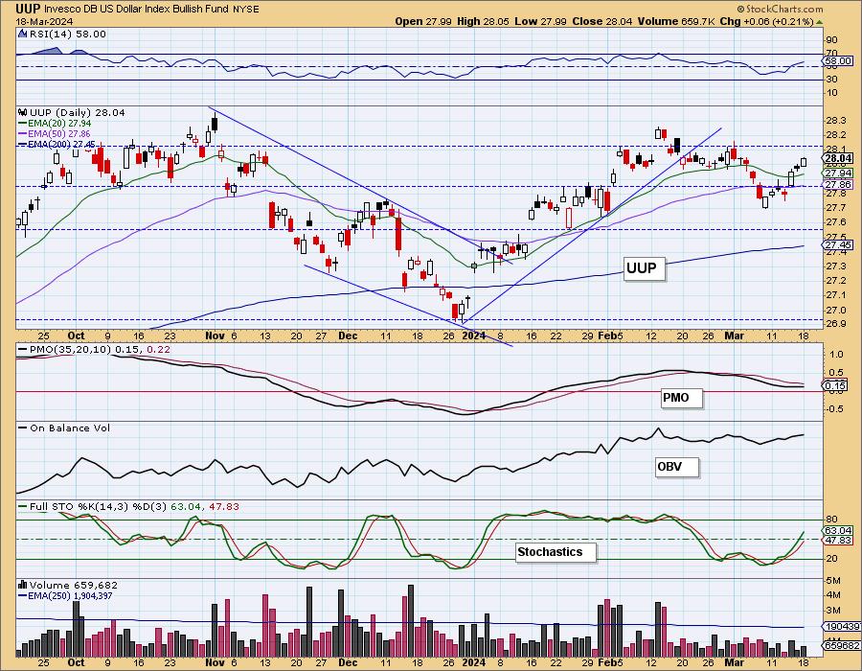
Task: Click the 28.04 price tag on the right axis
Action: [838, 158]
